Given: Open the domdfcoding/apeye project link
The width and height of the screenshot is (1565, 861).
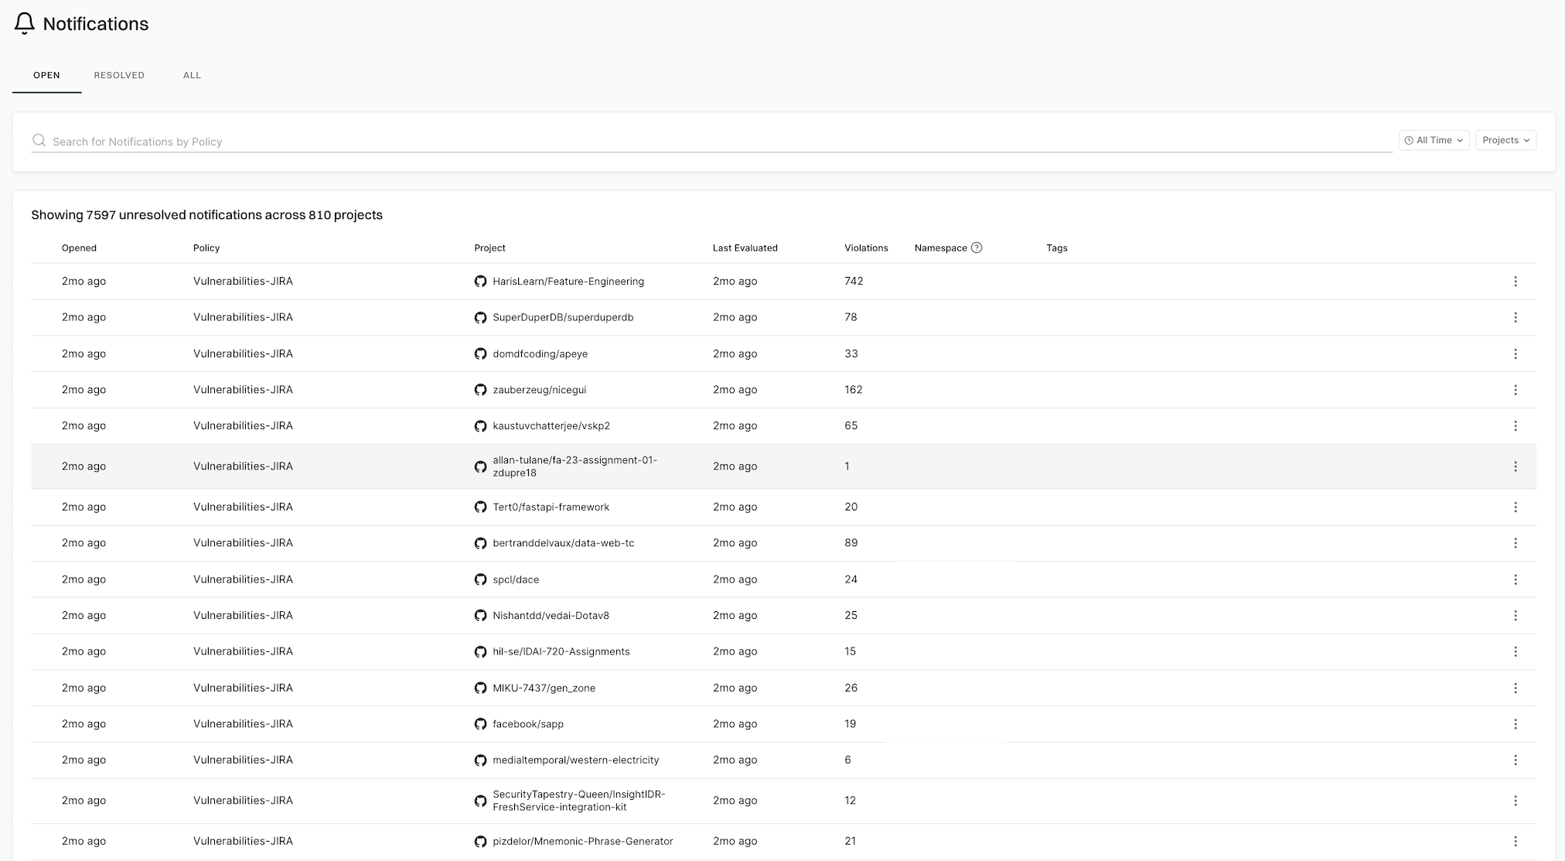Looking at the screenshot, I should [540, 354].
